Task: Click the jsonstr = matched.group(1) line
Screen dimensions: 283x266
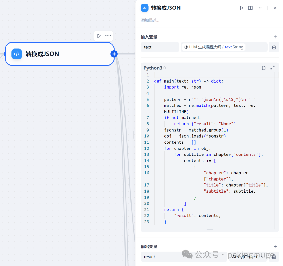Action: coord(196,130)
